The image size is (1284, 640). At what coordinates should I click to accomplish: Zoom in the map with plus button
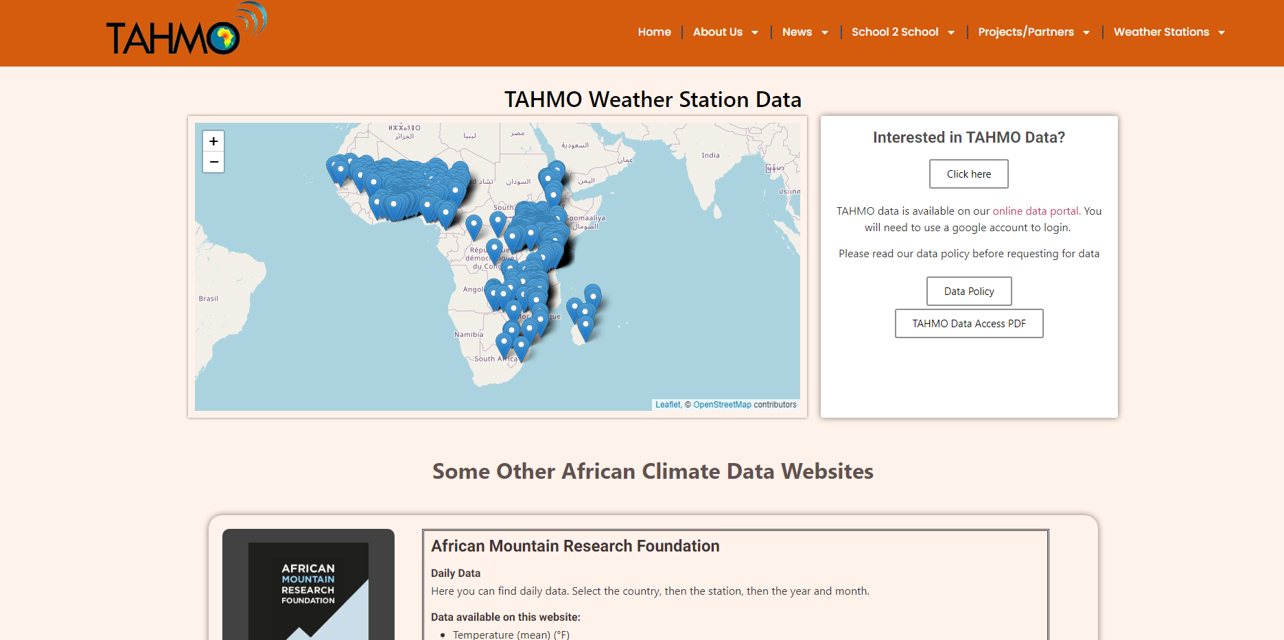click(x=213, y=141)
